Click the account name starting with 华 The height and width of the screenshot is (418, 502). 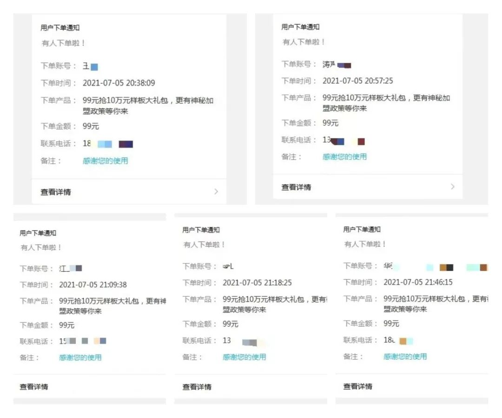coord(436,267)
